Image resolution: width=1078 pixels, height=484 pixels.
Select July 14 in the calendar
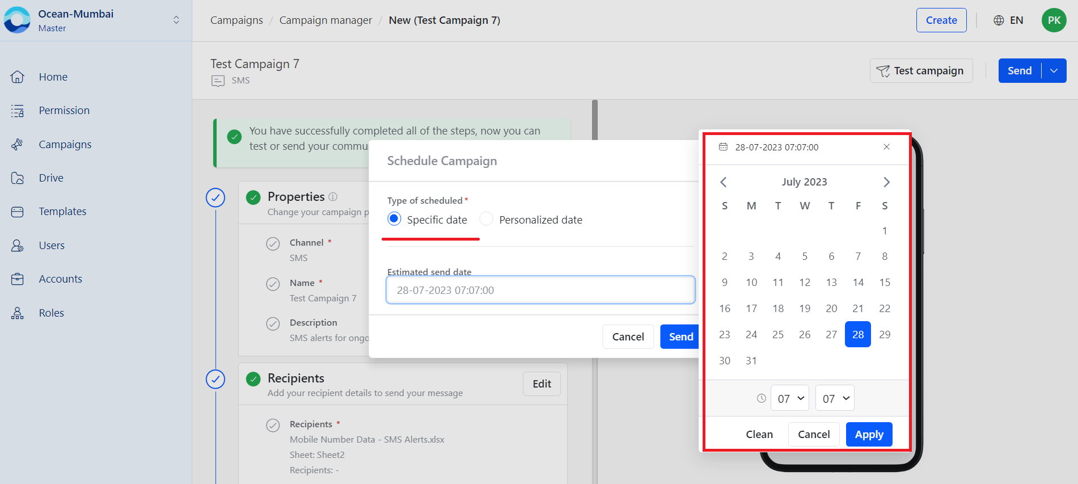pyautogui.click(x=858, y=283)
